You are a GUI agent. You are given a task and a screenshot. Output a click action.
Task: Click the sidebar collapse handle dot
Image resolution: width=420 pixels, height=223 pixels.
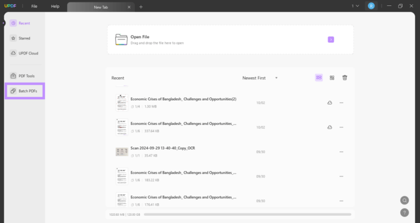[4, 23]
